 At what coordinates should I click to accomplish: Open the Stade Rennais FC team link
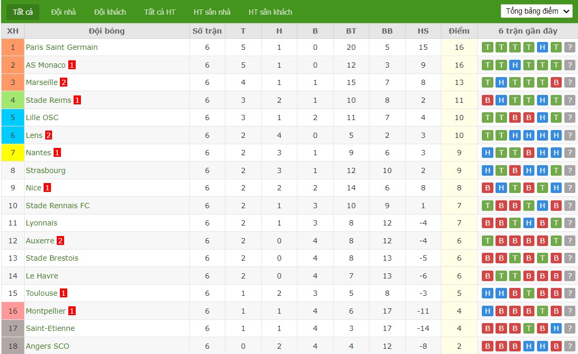pos(57,206)
